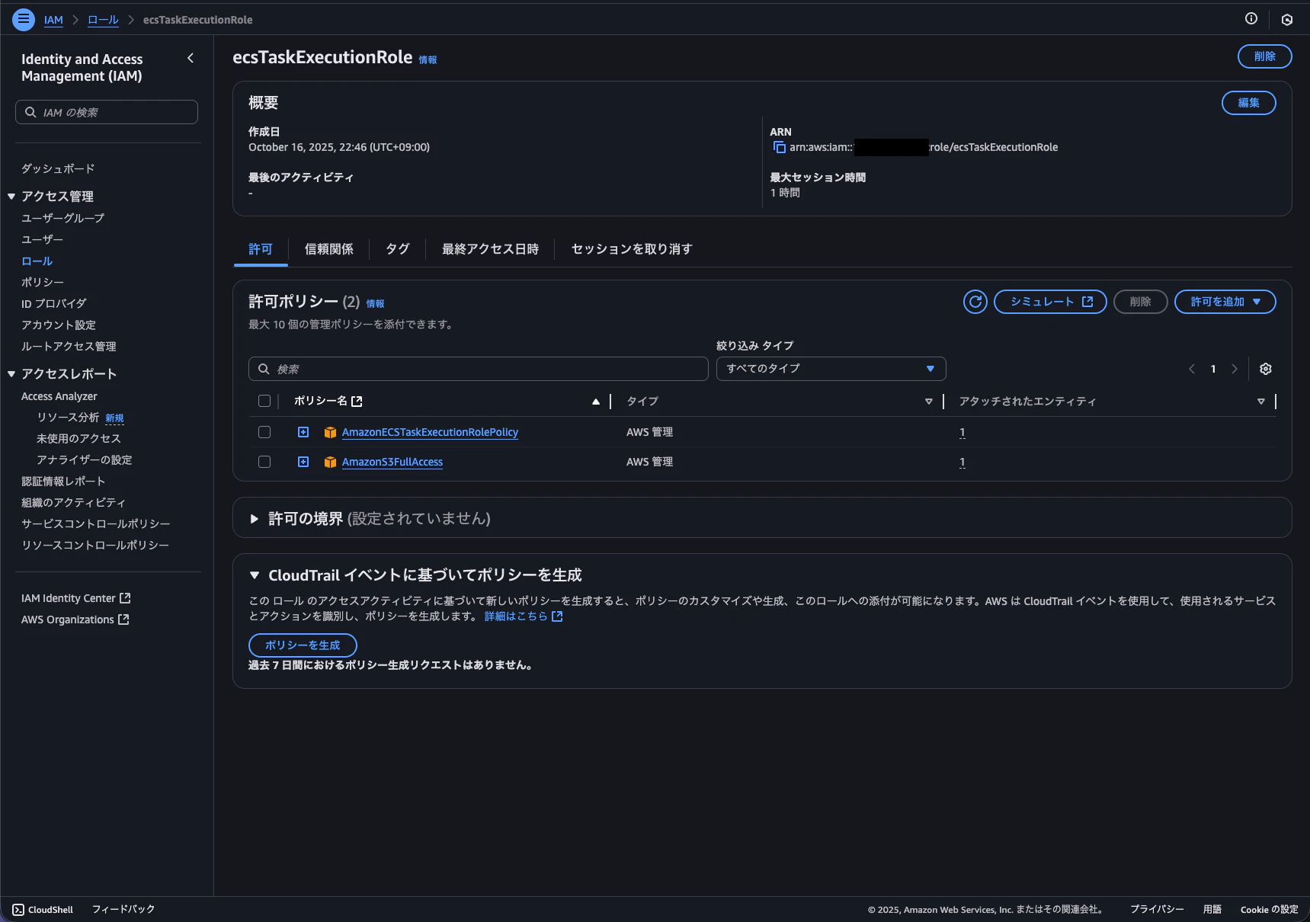
Task: Click the シミュレート button
Action: point(1050,302)
